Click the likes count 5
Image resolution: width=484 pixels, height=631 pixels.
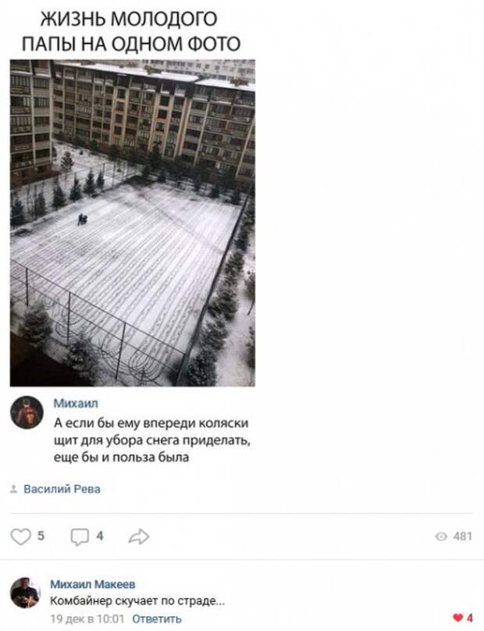41,536
